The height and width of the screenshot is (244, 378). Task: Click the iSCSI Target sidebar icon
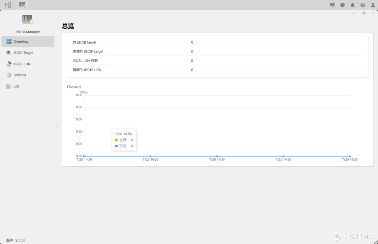coord(9,53)
